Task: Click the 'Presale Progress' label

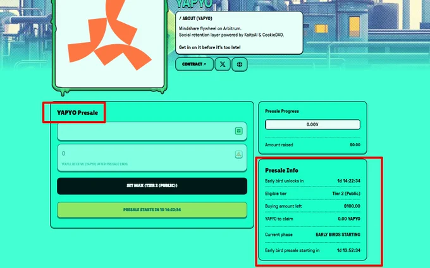Action: 282,111
